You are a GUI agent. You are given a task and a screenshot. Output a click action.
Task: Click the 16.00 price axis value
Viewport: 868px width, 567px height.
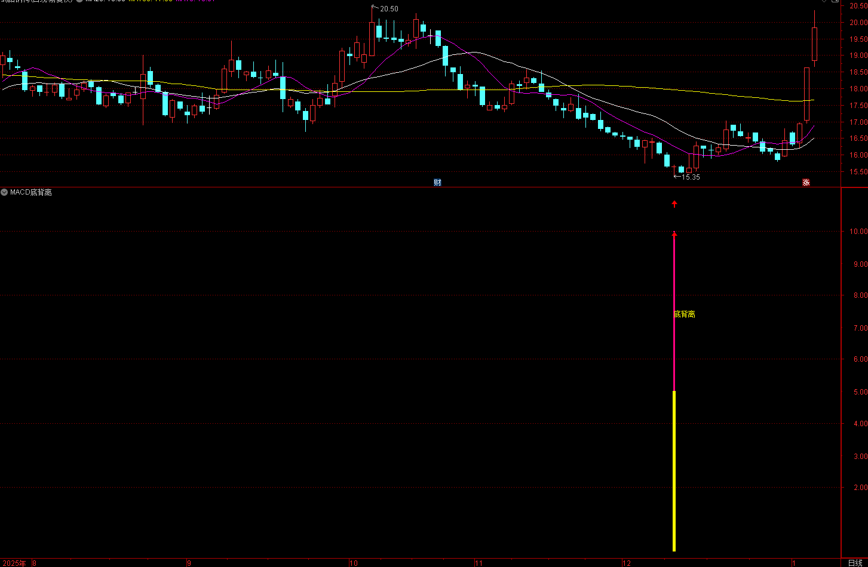click(x=860, y=155)
